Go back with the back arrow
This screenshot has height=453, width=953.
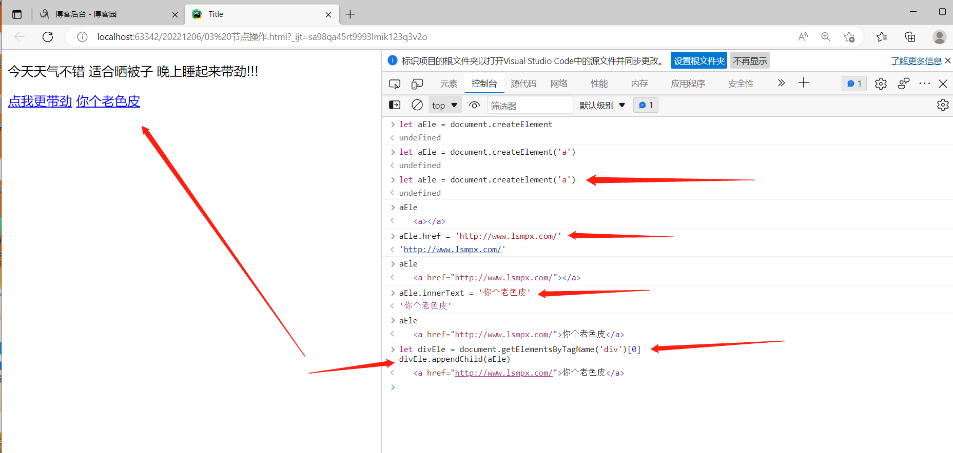click(20, 37)
